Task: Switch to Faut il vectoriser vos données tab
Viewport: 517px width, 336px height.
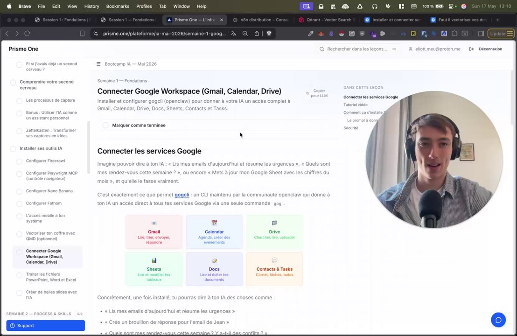Action: (459, 20)
